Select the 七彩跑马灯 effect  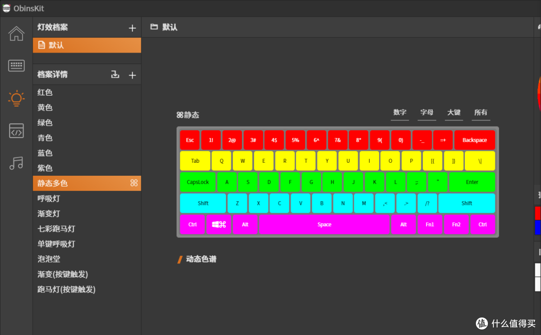(x=87, y=229)
